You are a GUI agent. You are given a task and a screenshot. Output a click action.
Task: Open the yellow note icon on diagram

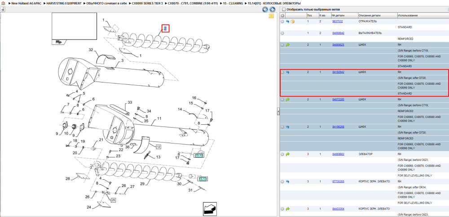(271, 16)
